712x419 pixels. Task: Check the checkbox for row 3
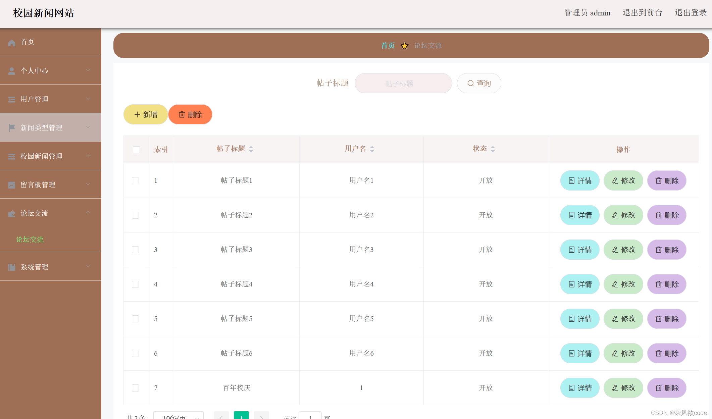click(x=136, y=250)
